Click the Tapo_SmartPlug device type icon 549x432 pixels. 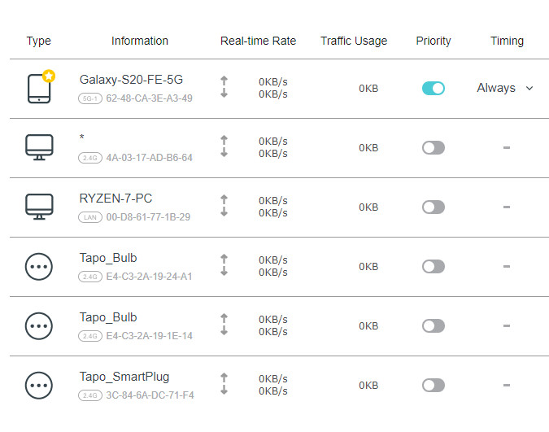point(39,385)
